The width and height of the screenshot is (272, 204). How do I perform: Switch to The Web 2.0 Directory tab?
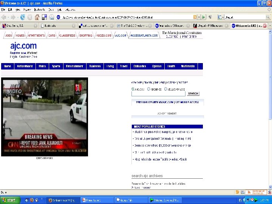tap(133, 26)
